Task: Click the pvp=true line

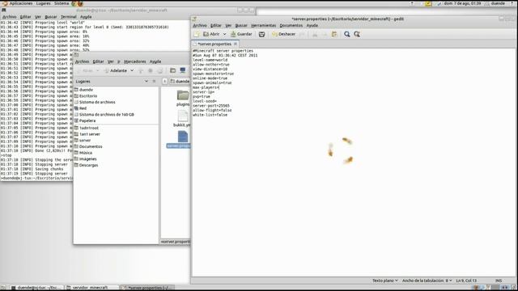Action: click(x=202, y=97)
